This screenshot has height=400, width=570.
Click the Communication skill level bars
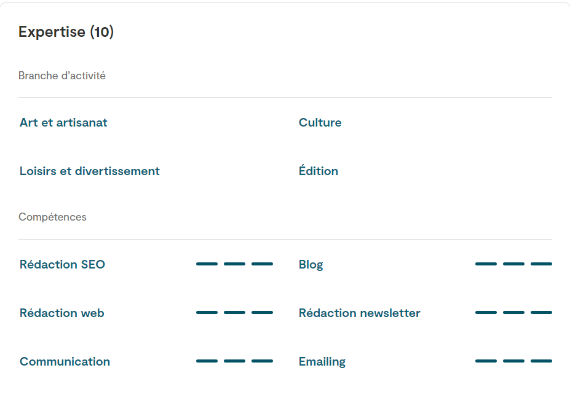[234, 361]
